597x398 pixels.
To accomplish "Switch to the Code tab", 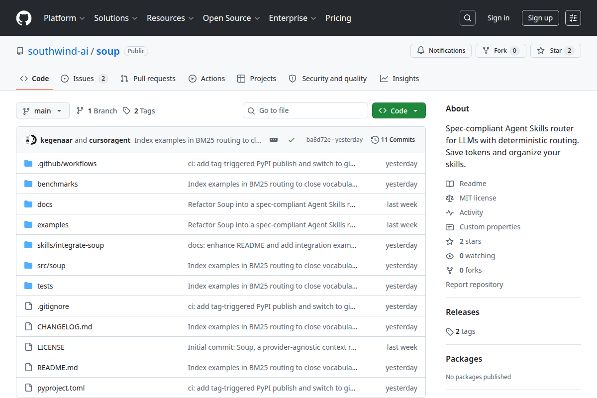I will tap(34, 79).
